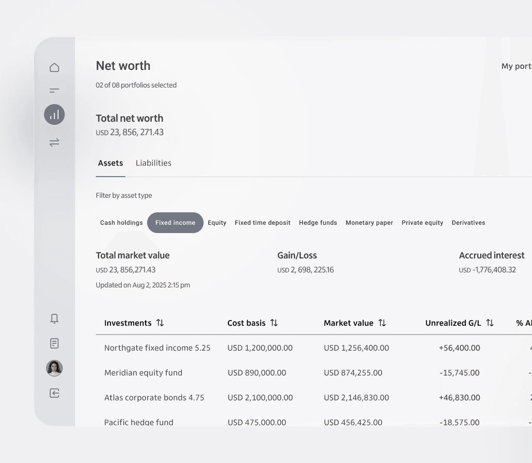Viewport: 532px width, 463px height.
Task: Filter by Derivatives
Action: pos(469,223)
